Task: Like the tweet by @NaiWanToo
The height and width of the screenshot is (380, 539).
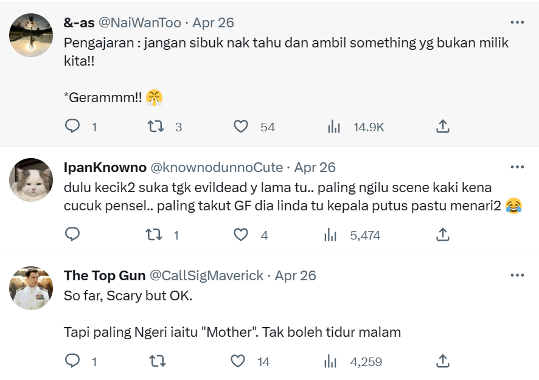Action: (241, 126)
